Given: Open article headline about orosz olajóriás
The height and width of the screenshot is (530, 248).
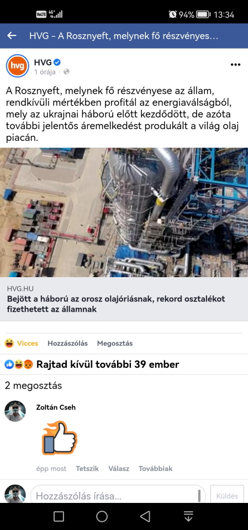Looking at the screenshot, I should 116,304.
